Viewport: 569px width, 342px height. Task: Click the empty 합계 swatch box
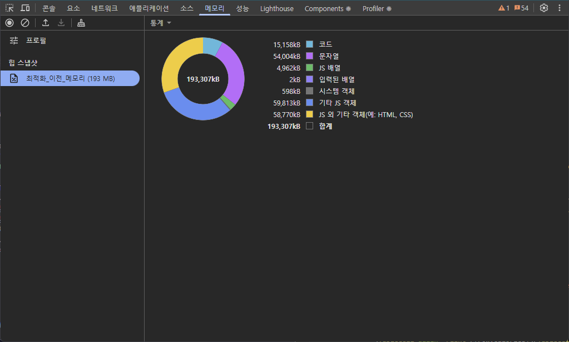[310, 125]
